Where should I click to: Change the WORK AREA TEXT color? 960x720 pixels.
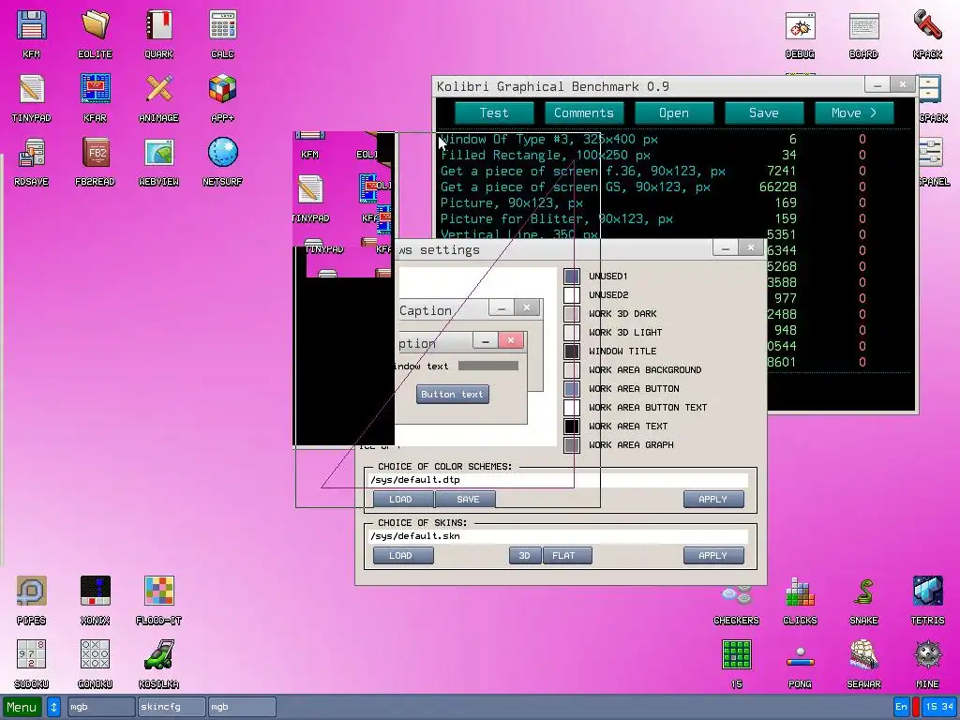(572, 427)
